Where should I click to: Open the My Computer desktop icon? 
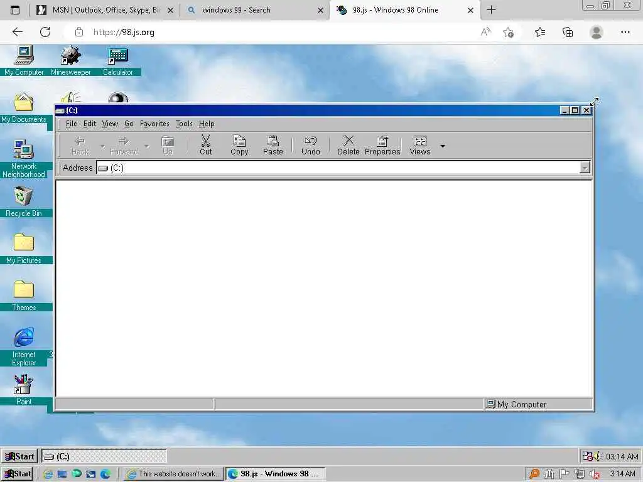point(24,61)
